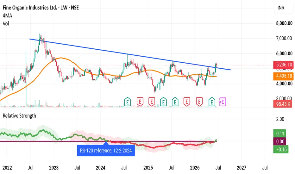The height and width of the screenshot is (174, 295).
Task: Click the volume value label 98.43 K
Action: [x=283, y=104]
